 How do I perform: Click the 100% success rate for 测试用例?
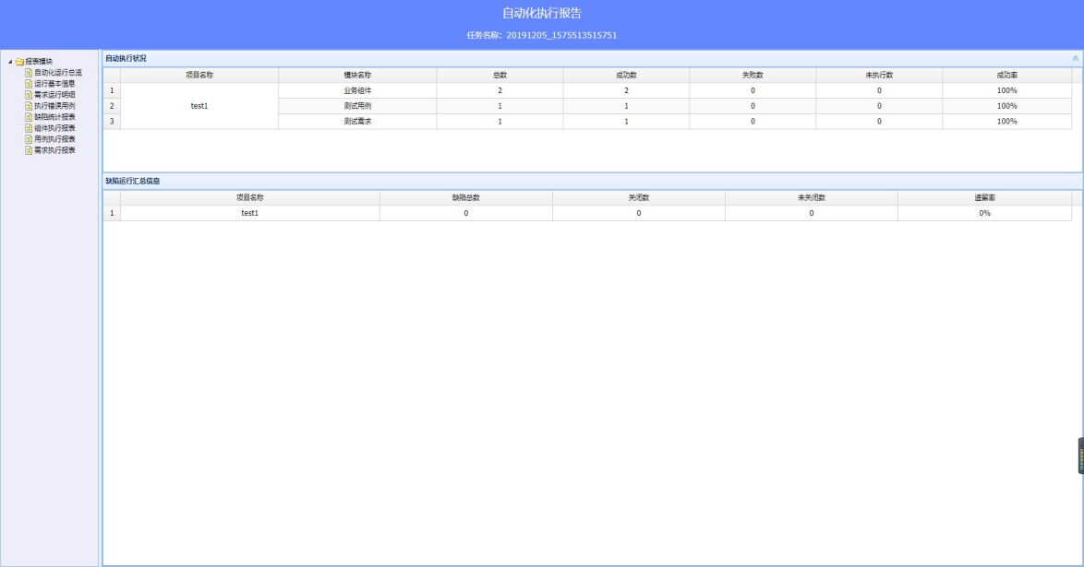[x=1007, y=106]
